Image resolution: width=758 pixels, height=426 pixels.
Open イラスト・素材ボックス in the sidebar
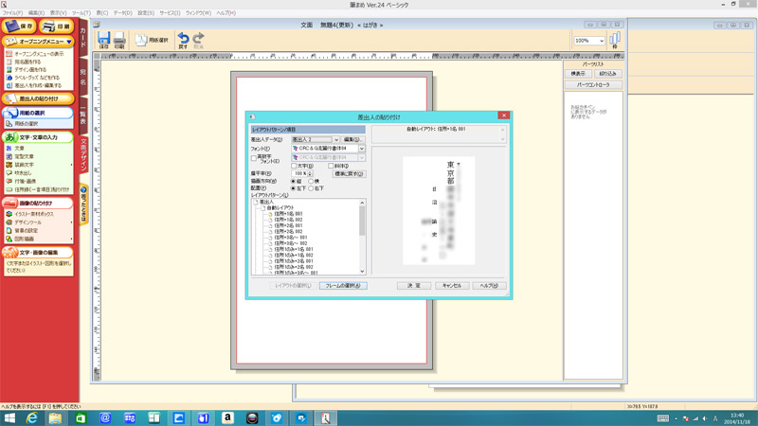[33, 214]
